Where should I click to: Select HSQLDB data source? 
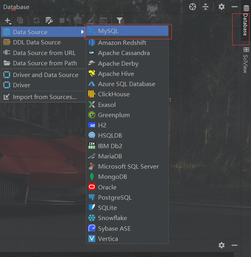127,136
